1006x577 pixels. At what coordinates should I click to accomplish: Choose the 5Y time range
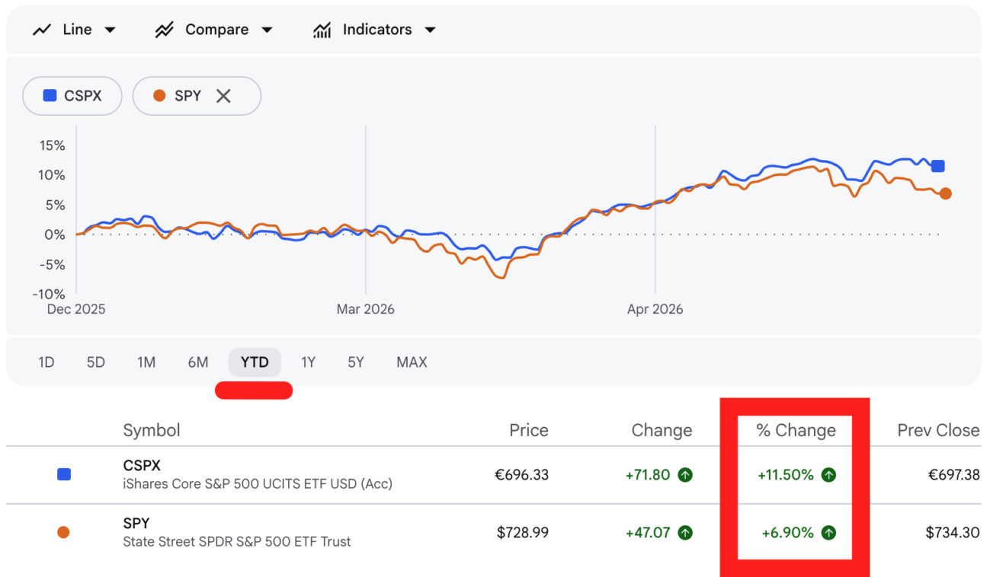356,362
